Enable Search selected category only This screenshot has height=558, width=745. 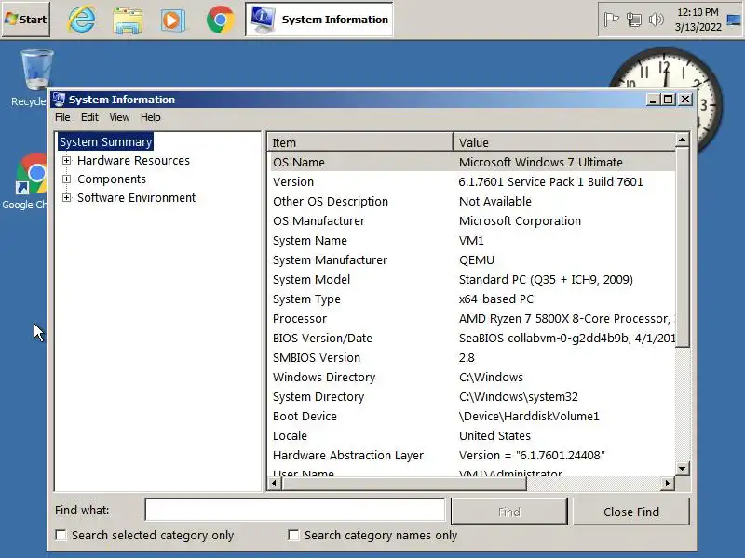pos(61,536)
